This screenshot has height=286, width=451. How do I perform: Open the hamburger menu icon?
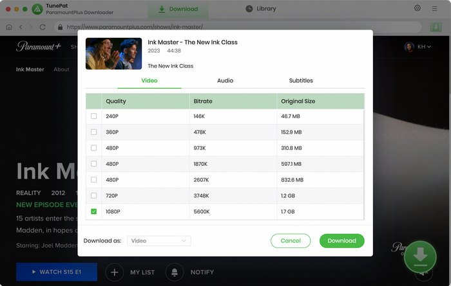(x=435, y=8)
